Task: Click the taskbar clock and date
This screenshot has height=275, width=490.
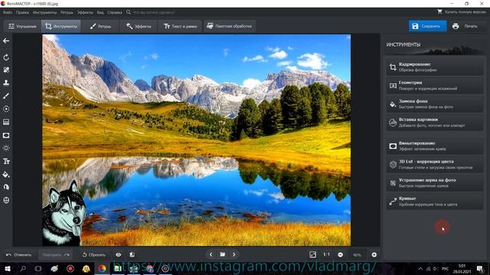Action: 462,268
